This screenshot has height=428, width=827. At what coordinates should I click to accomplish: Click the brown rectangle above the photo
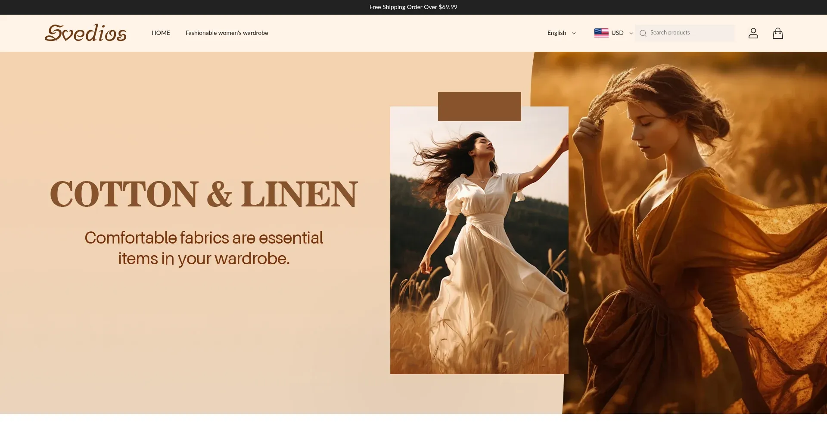pyautogui.click(x=479, y=106)
